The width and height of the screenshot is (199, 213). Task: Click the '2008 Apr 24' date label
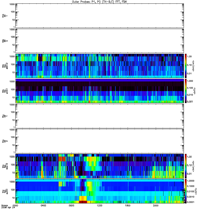[8, 208]
